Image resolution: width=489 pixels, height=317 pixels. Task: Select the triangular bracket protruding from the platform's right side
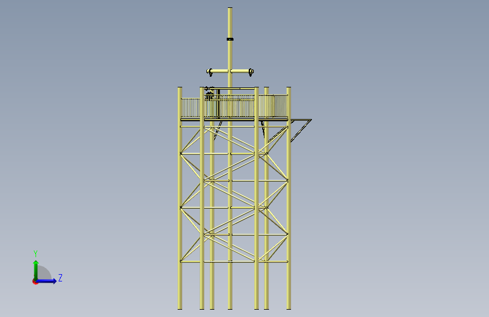pos(301,130)
